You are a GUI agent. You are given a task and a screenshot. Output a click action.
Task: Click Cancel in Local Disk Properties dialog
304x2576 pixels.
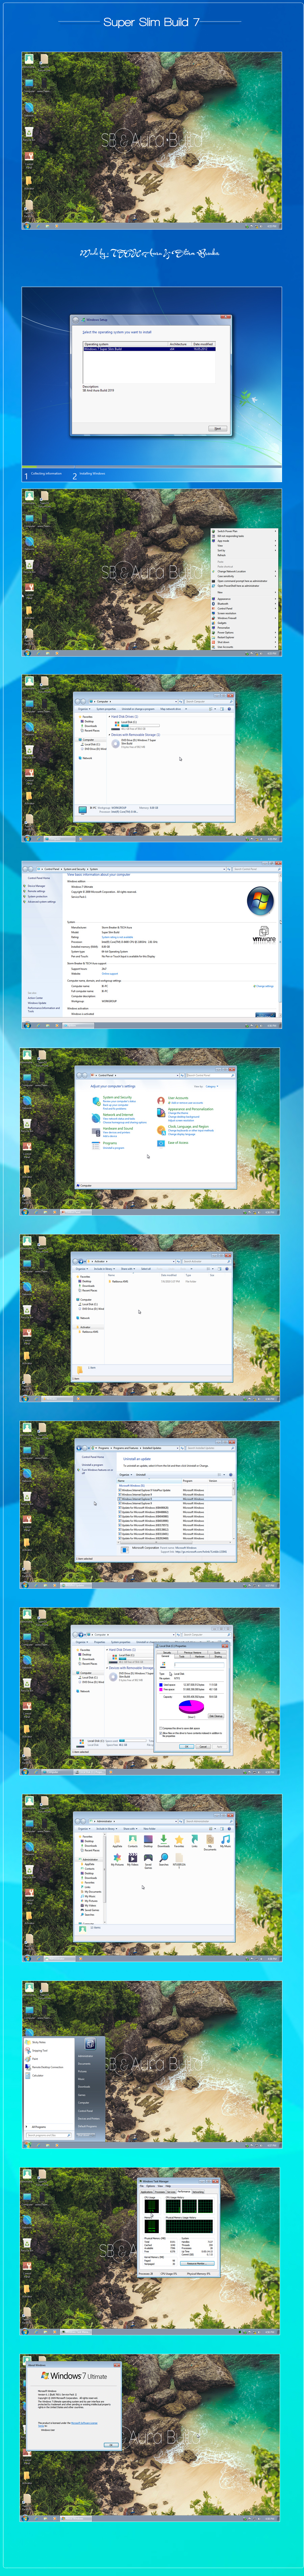coord(203,1747)
